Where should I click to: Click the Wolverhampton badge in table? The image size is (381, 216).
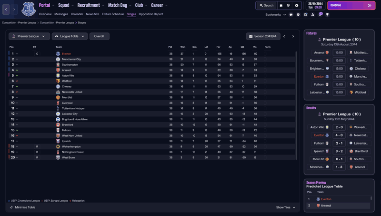(x=58, y=147)
